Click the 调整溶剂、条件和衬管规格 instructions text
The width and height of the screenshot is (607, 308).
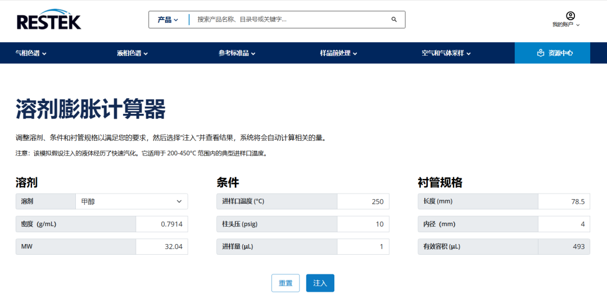tap(171, 138)
